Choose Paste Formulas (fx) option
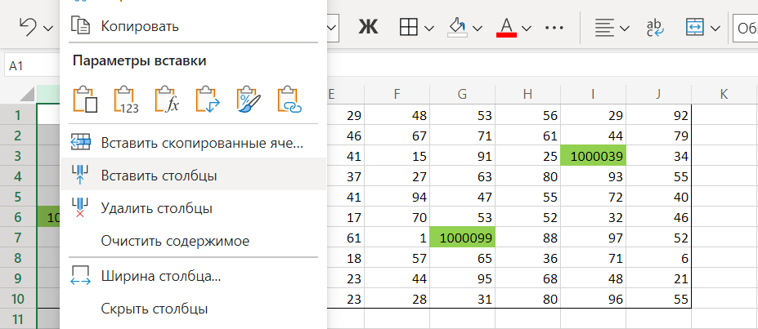Viewport: 758px width, 329px height. (x=167, y=99)
